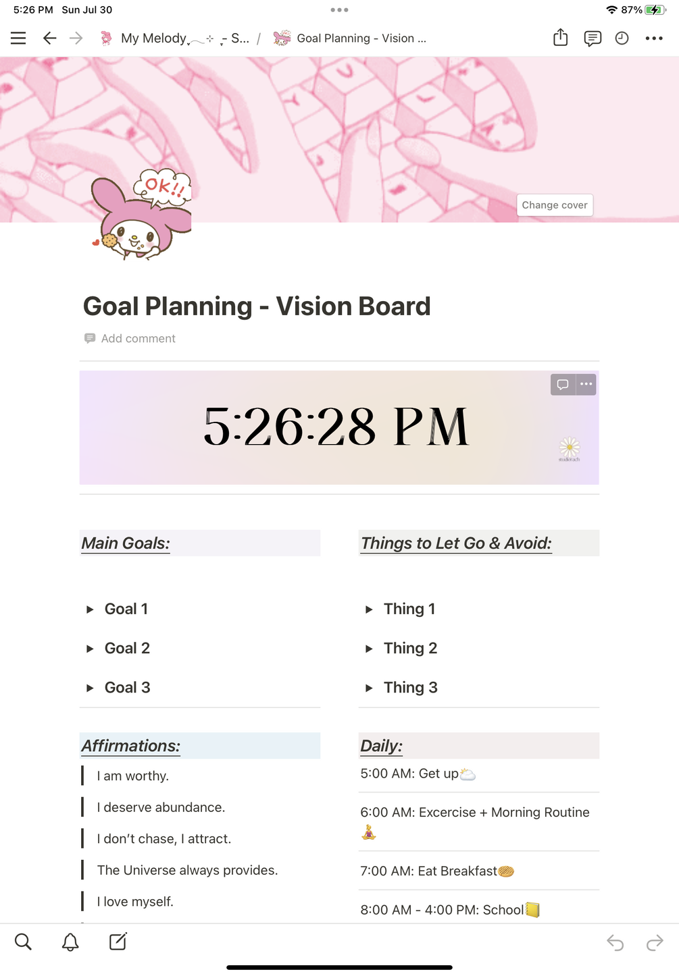Expand the Thing 2 toggle

click(369, 649)
